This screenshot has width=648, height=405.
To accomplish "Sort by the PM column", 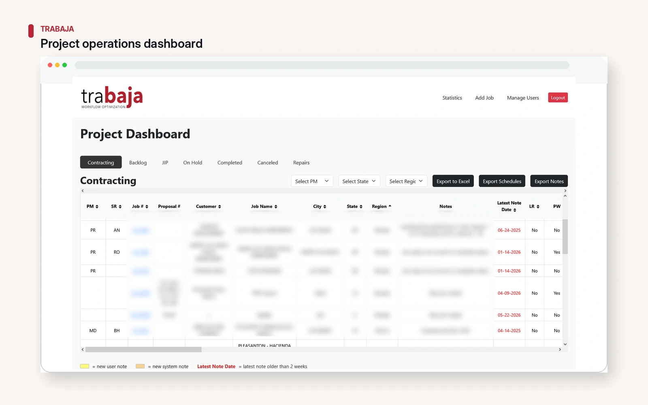I will pyautogui.click(x=92, y=207).
